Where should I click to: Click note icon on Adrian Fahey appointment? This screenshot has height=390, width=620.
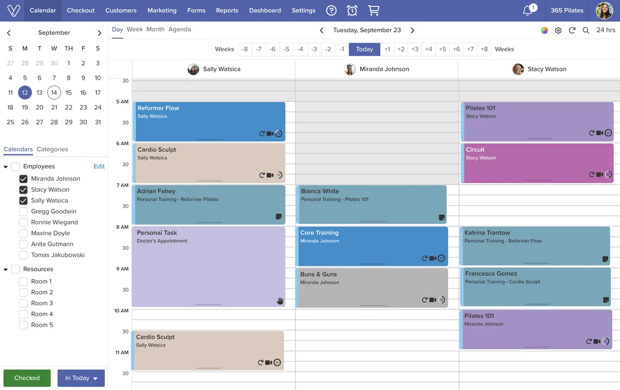(x=279, y=217)
